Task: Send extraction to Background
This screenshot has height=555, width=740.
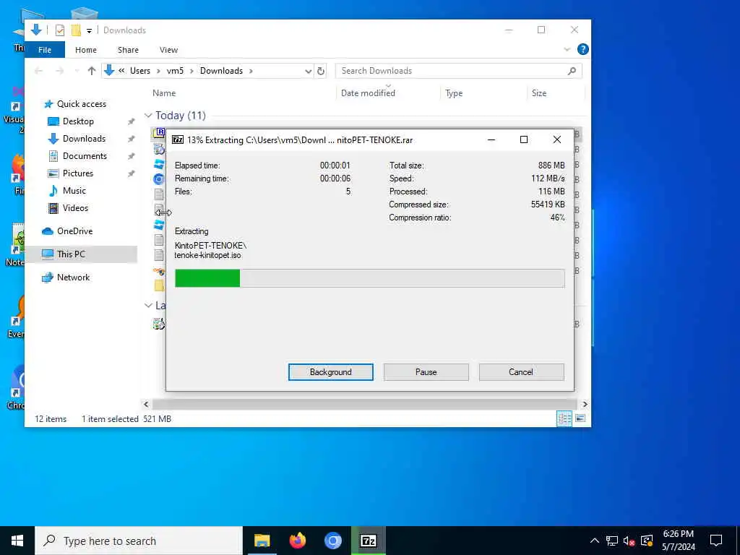Action: [x=330, y=372]
